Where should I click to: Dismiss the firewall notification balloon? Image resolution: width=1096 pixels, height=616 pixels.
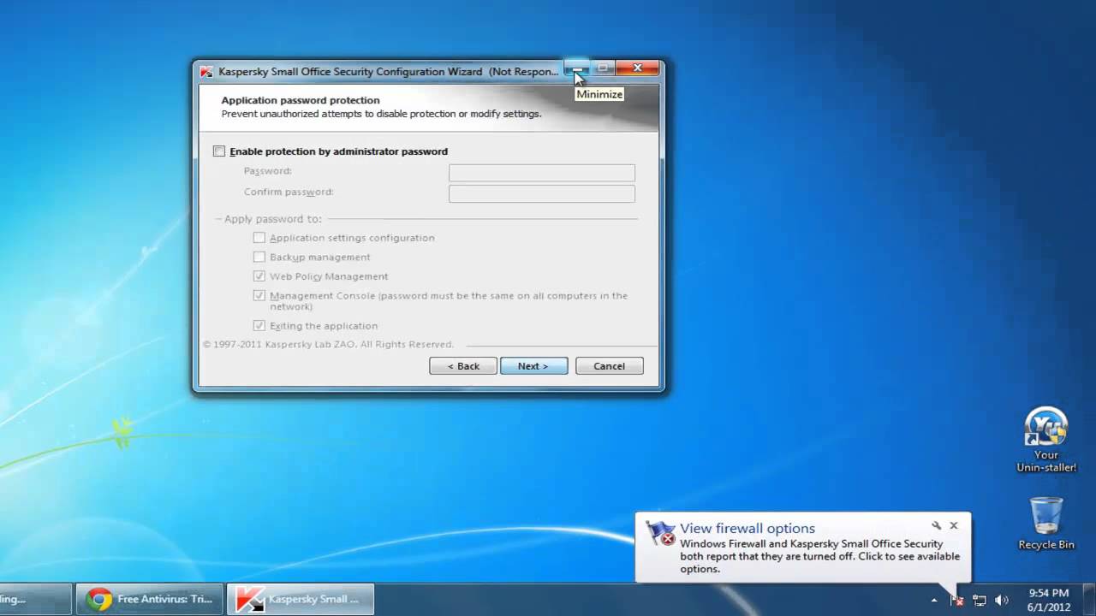954,525
